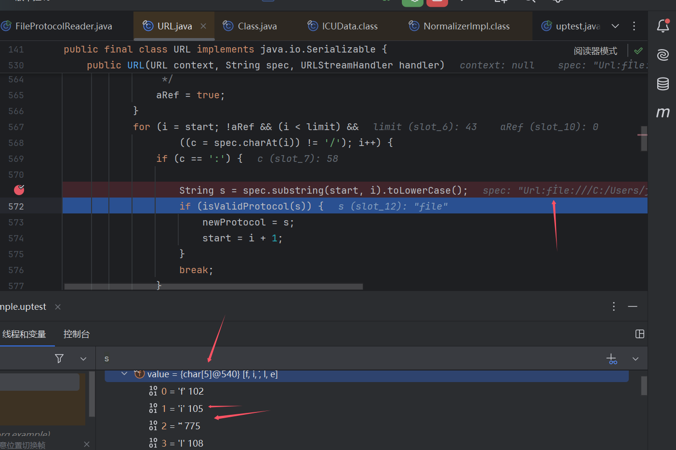This screenshot has width=676, height=450.
Task: Click the horizontal scrollbar of the editor
Action: click(213, 287)
